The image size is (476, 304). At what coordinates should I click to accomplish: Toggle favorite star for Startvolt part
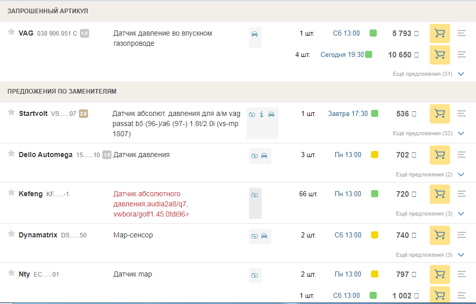coord(11,112)
